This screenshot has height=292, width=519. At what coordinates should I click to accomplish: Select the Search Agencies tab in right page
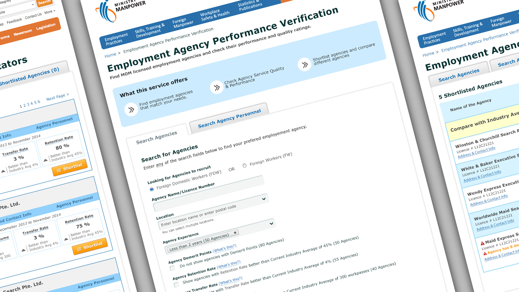(459, 75)
